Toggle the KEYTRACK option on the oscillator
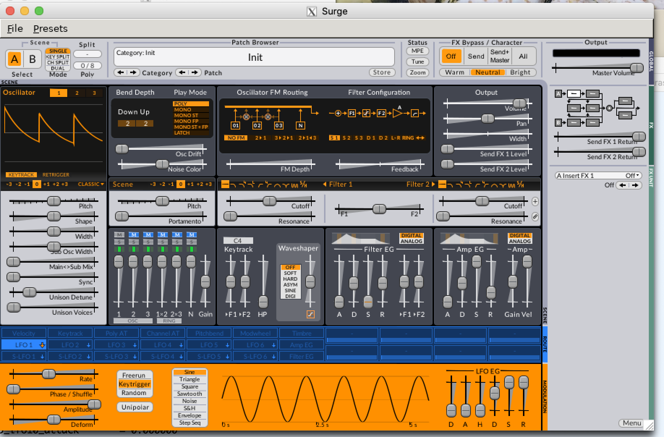 click(x=21, y=175)
